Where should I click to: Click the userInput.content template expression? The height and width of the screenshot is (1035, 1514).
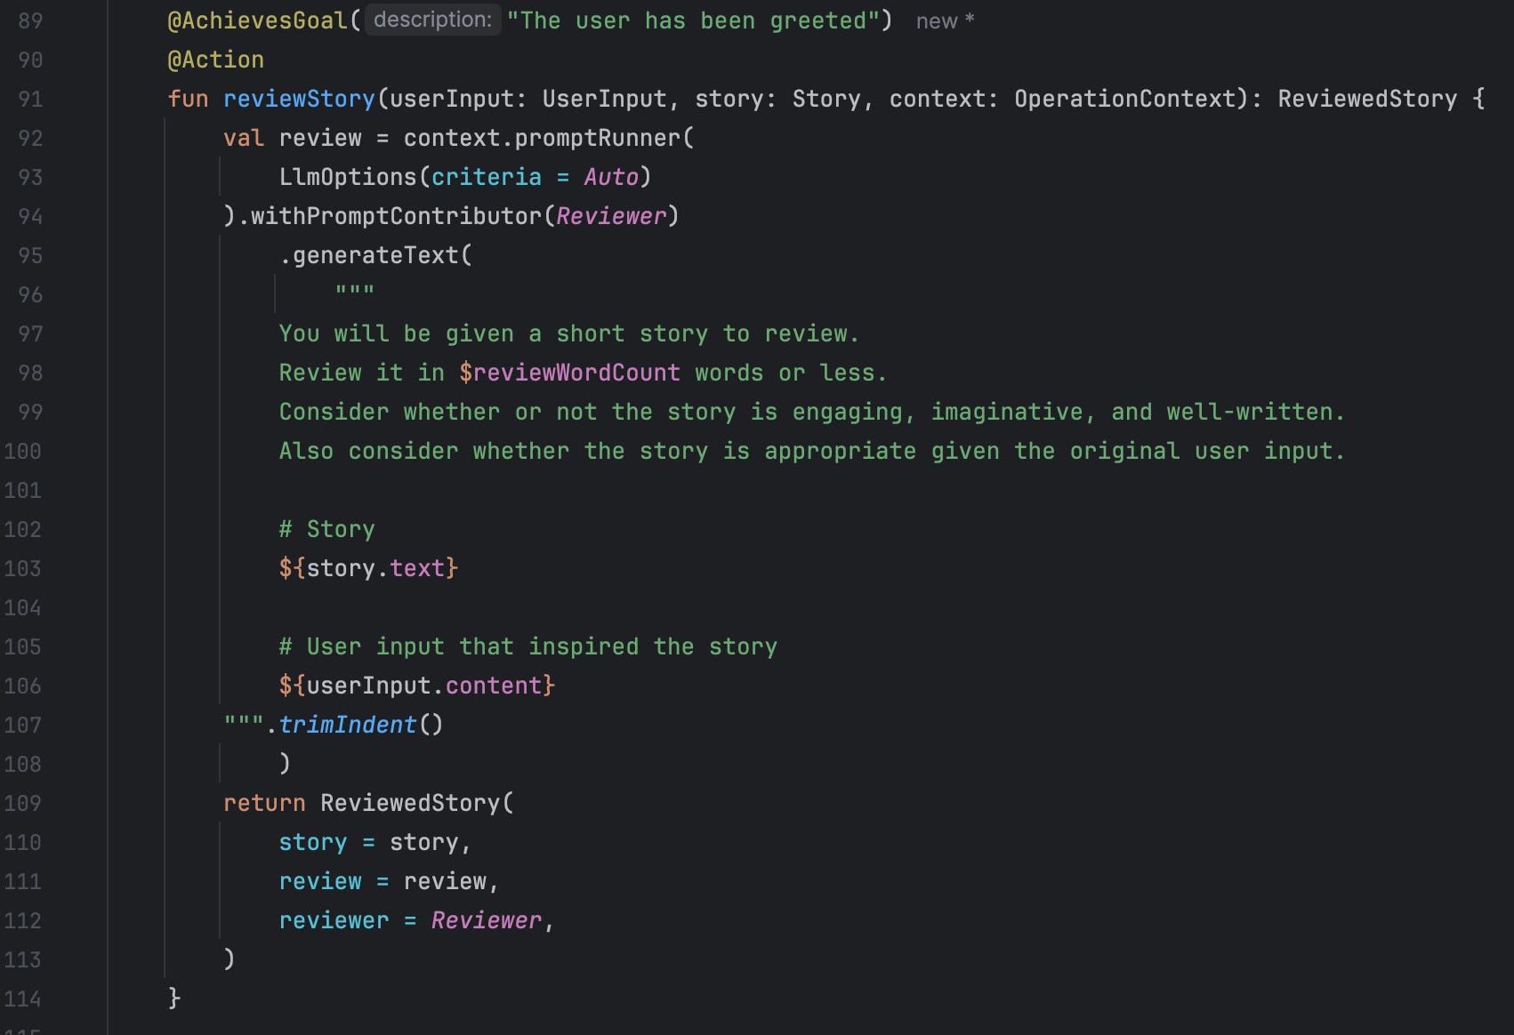click(417, 686)
